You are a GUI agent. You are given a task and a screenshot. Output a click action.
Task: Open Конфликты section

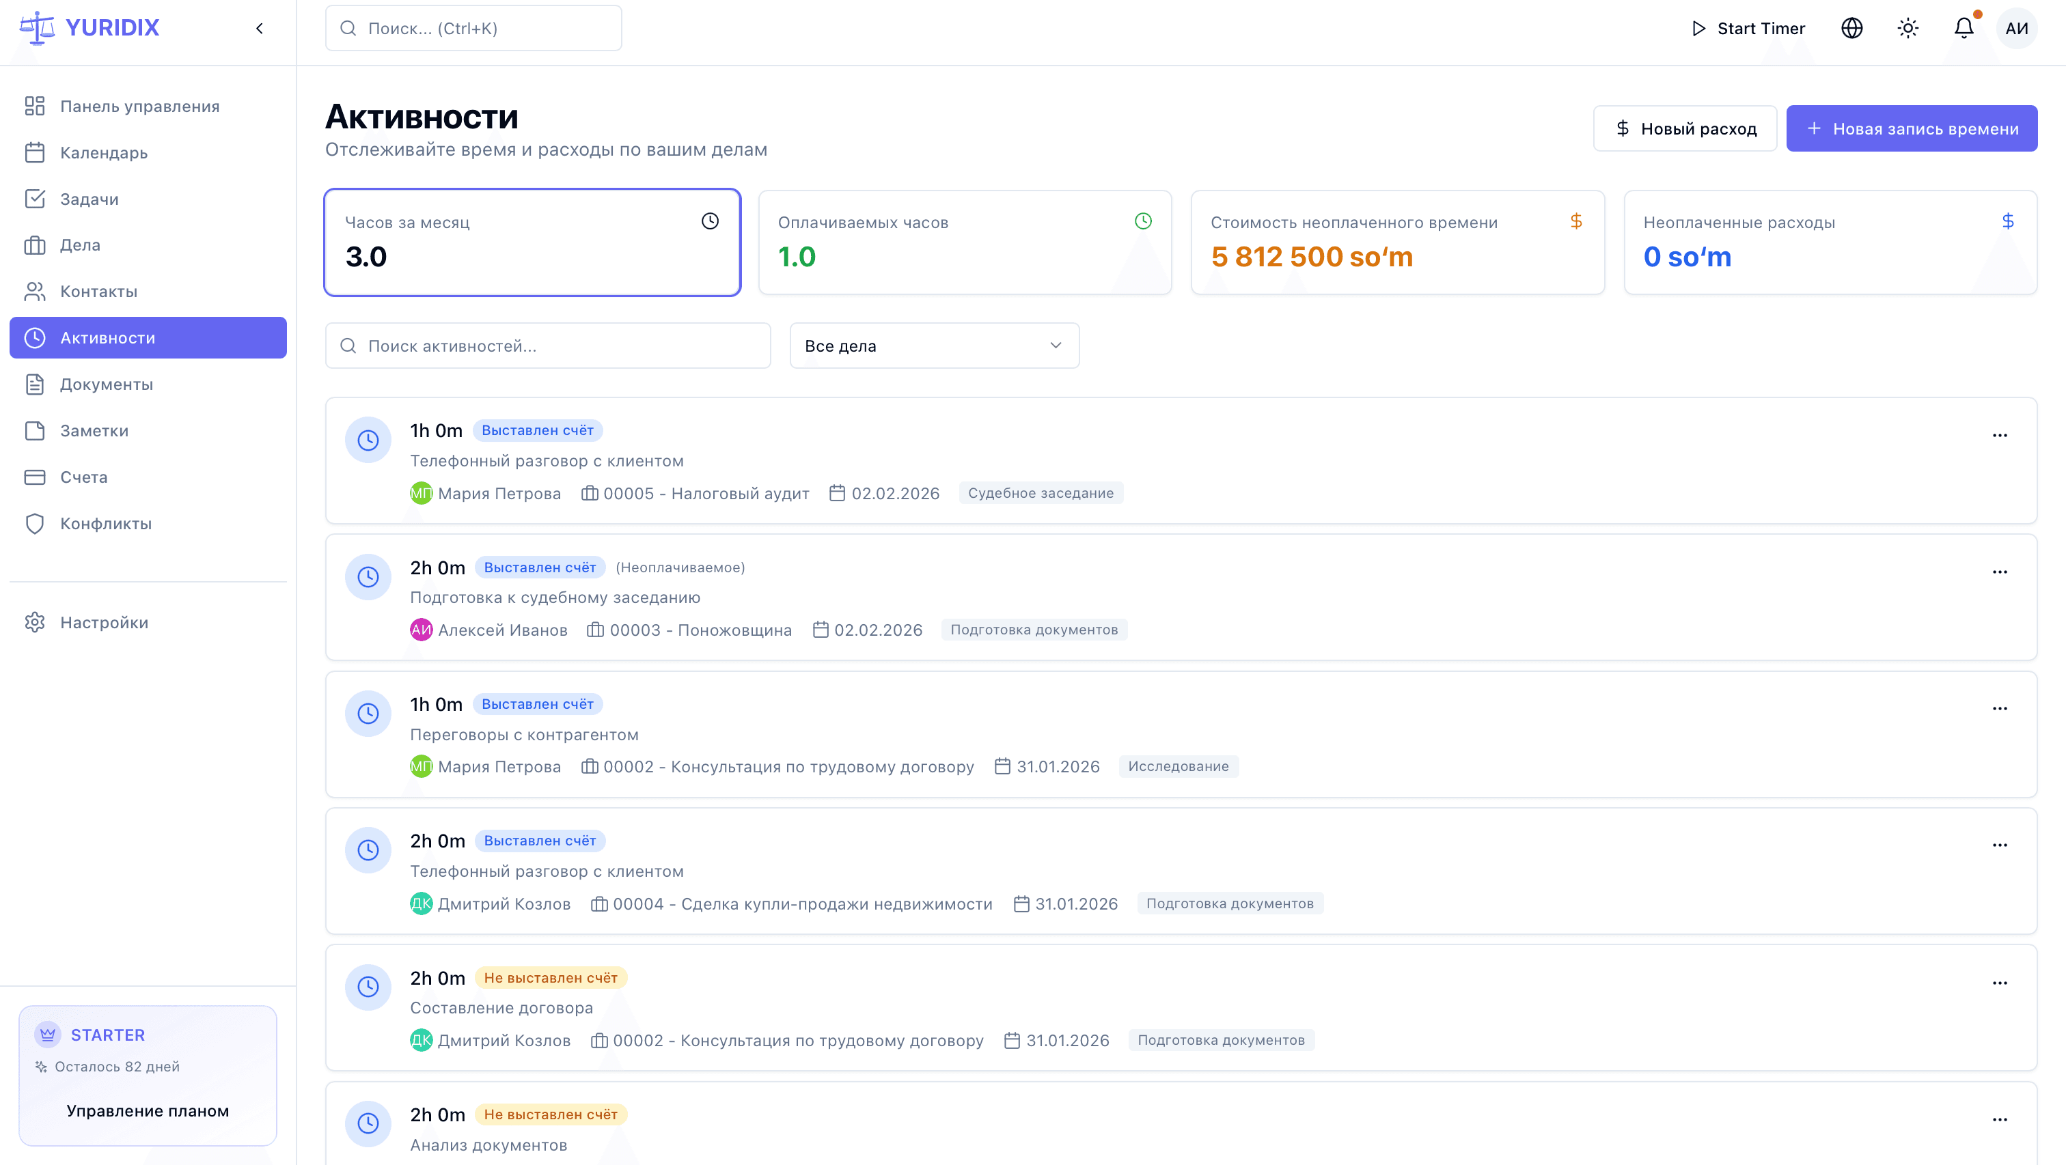[x=148, y=524]
